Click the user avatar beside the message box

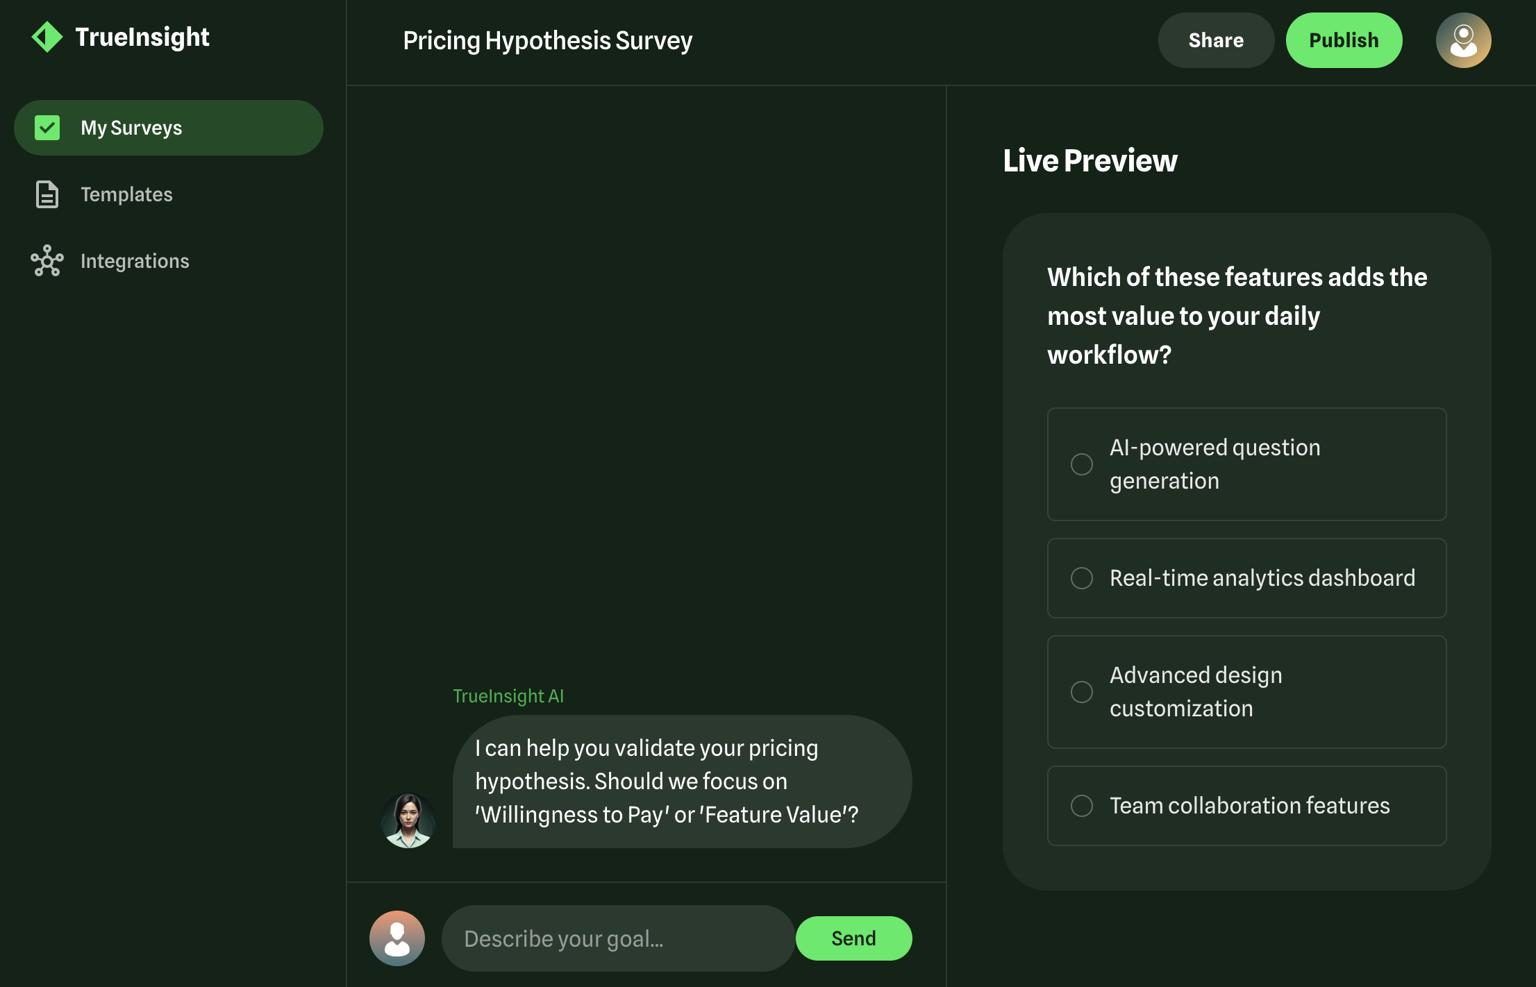point(397,938)
